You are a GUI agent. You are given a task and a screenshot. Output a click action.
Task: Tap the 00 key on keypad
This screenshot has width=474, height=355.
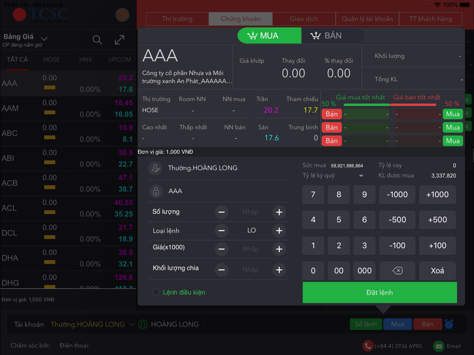click(x=339, y=270)
